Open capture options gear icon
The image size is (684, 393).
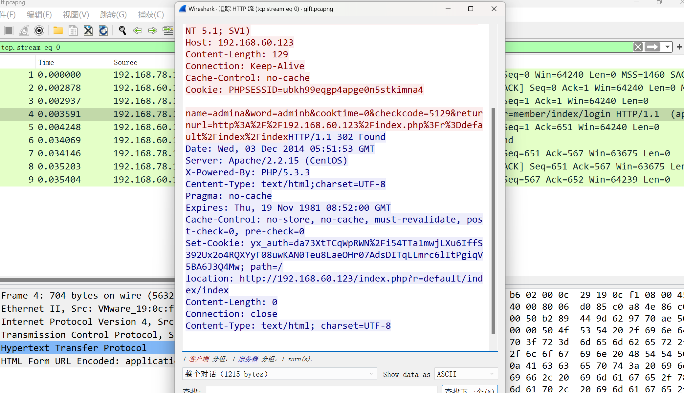pyautogui.click(x=39, y=30)
